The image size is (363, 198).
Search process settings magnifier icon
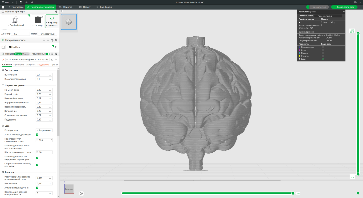(56, 60)
